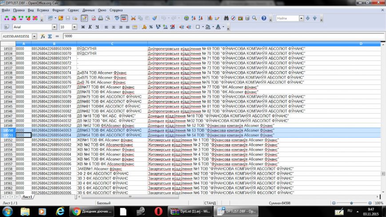Open the Gallery icon
This screenshot has width=386, height=217.
point(240,18)
